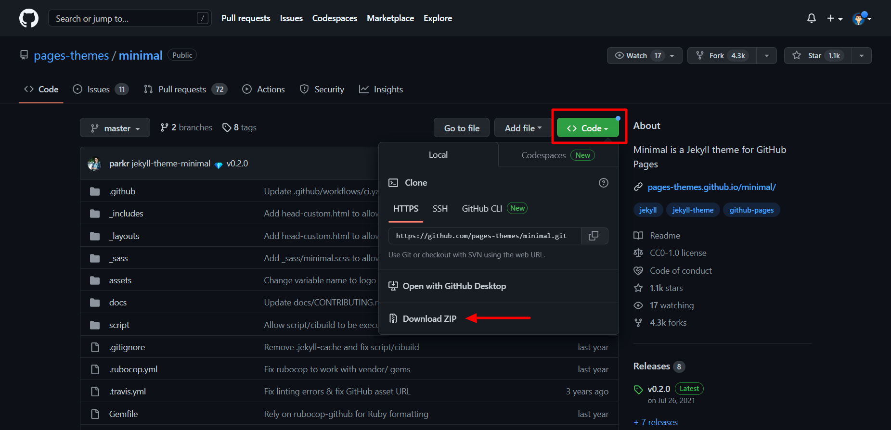View the 2 branches link
This screenshot has width=891, height=430.
click(187, 127)
